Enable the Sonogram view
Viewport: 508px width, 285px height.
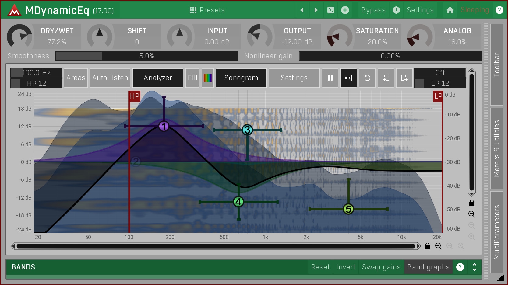241,78
